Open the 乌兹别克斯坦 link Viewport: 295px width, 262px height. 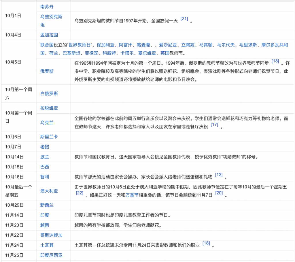[x=51, y=21]
